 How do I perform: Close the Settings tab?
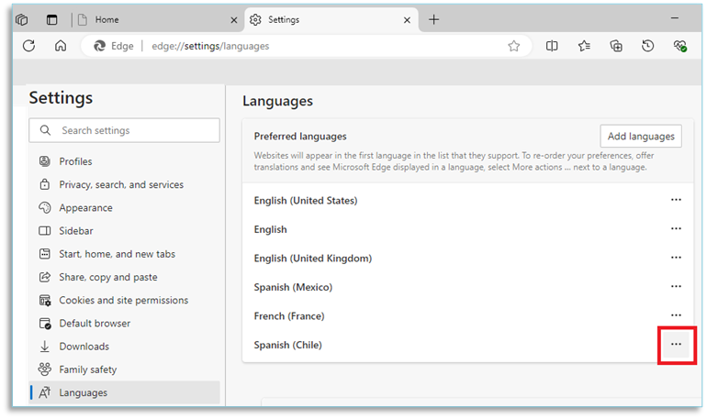[x=407, y=20]
